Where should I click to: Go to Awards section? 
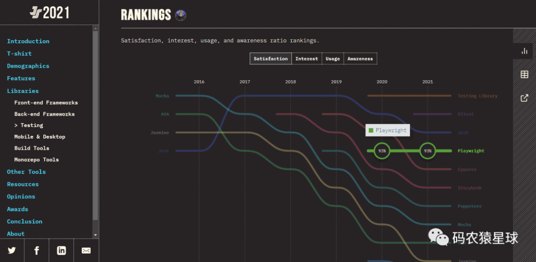tap(17, 209)
